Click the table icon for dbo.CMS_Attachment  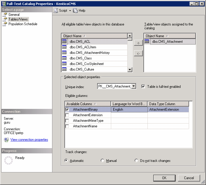(x=147, y=41)
